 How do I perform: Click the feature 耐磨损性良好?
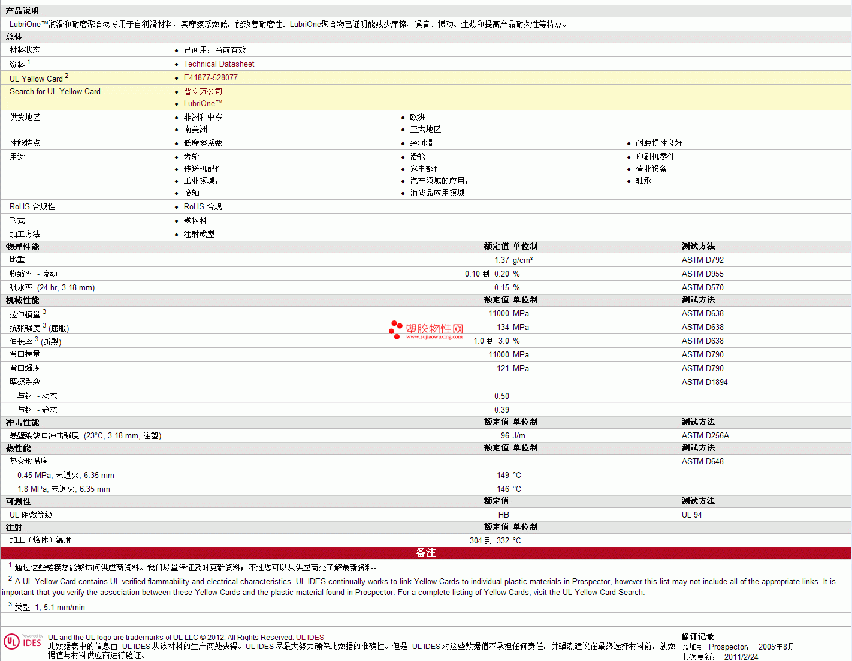coord(659,143)
